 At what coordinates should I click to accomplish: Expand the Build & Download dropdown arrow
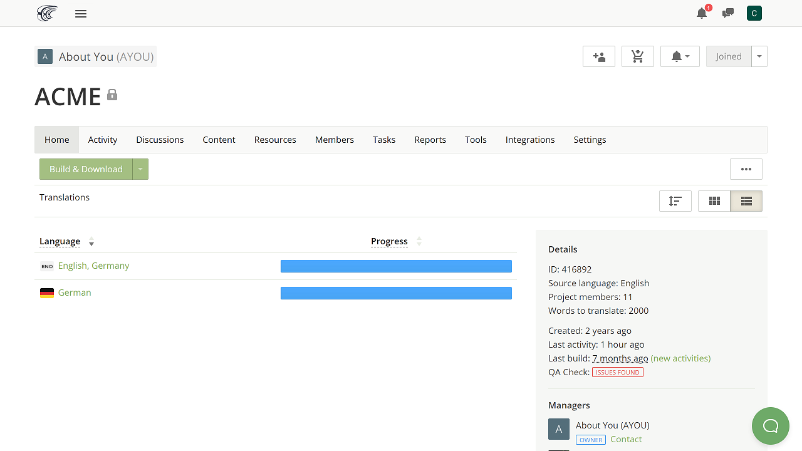pos(140,169)
